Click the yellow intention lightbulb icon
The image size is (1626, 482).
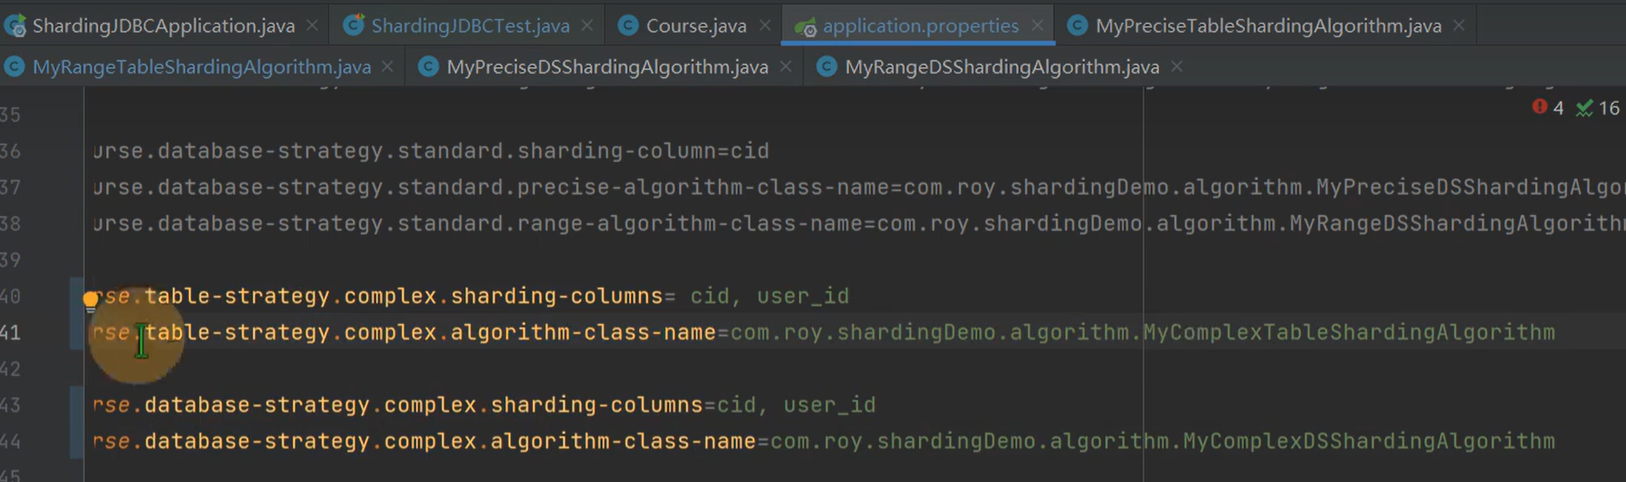click(90, 300)
